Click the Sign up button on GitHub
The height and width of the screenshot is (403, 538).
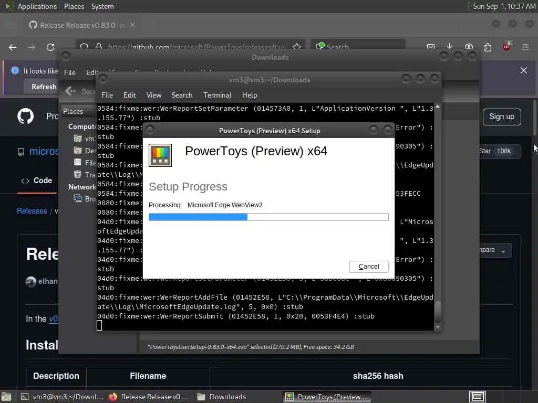pos(502,117)
